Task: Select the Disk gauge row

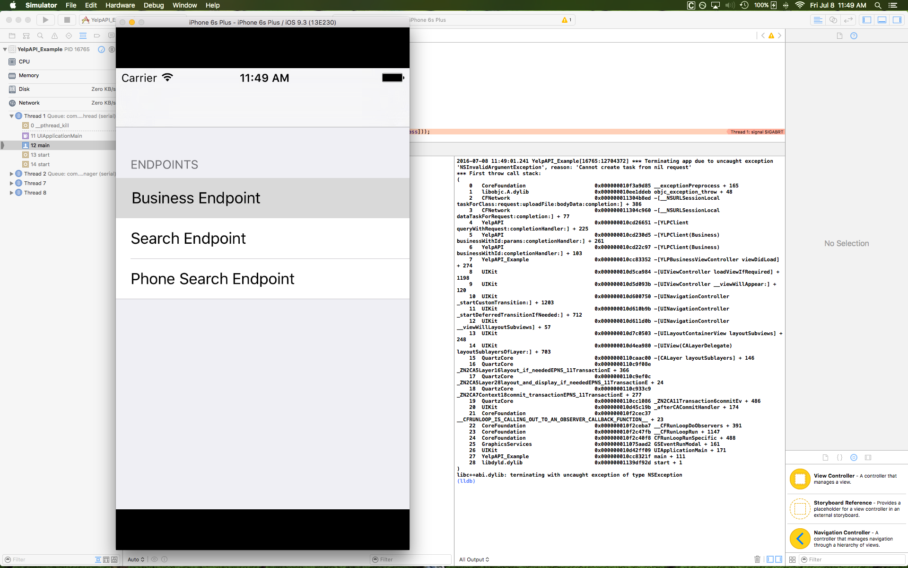Action: pyautogui.click(x=58, y=89)
